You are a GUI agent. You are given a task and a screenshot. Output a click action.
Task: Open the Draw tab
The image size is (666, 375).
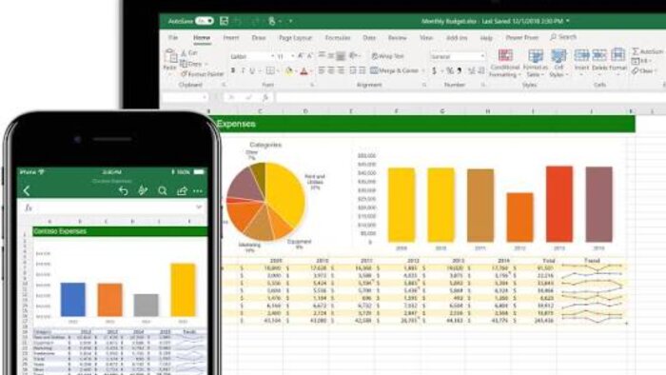(258, 38)
